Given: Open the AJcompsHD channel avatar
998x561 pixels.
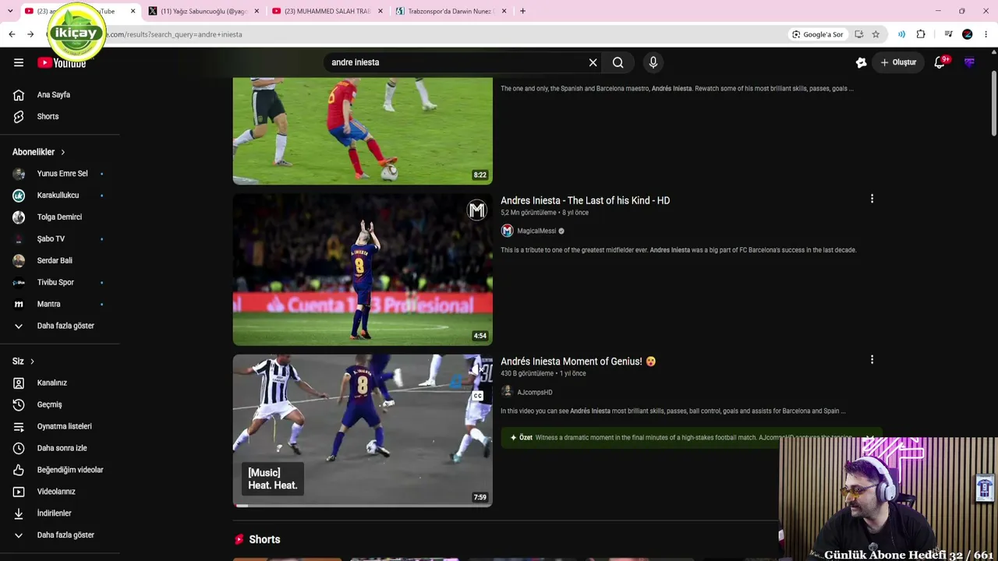Looking at the screenshot, I should [507, 392].
